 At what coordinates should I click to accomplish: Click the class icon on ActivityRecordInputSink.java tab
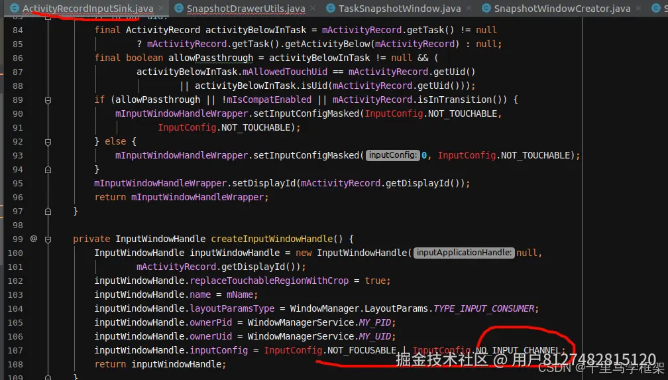pos(15,8)
